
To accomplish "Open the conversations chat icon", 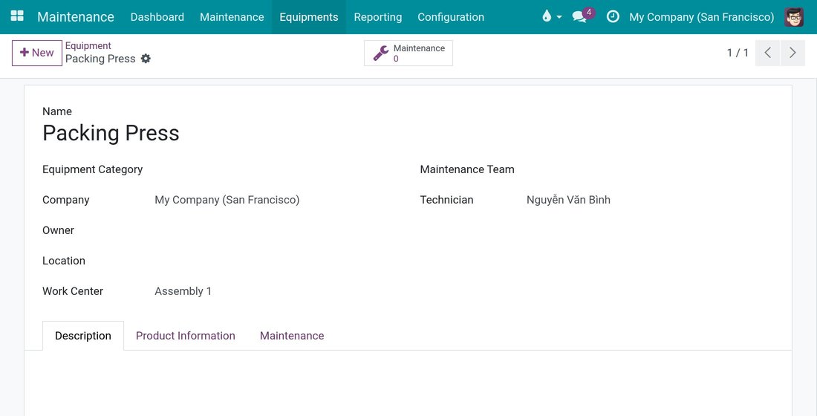I will (579, 16).
